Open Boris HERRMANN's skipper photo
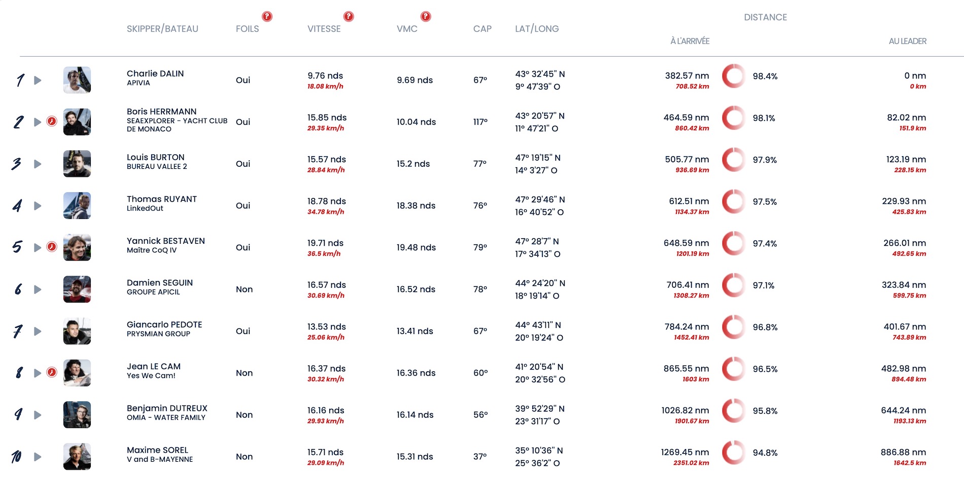 [77, 122]
